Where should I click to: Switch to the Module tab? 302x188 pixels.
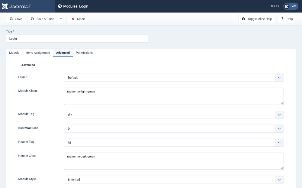(x=14, y=53)
